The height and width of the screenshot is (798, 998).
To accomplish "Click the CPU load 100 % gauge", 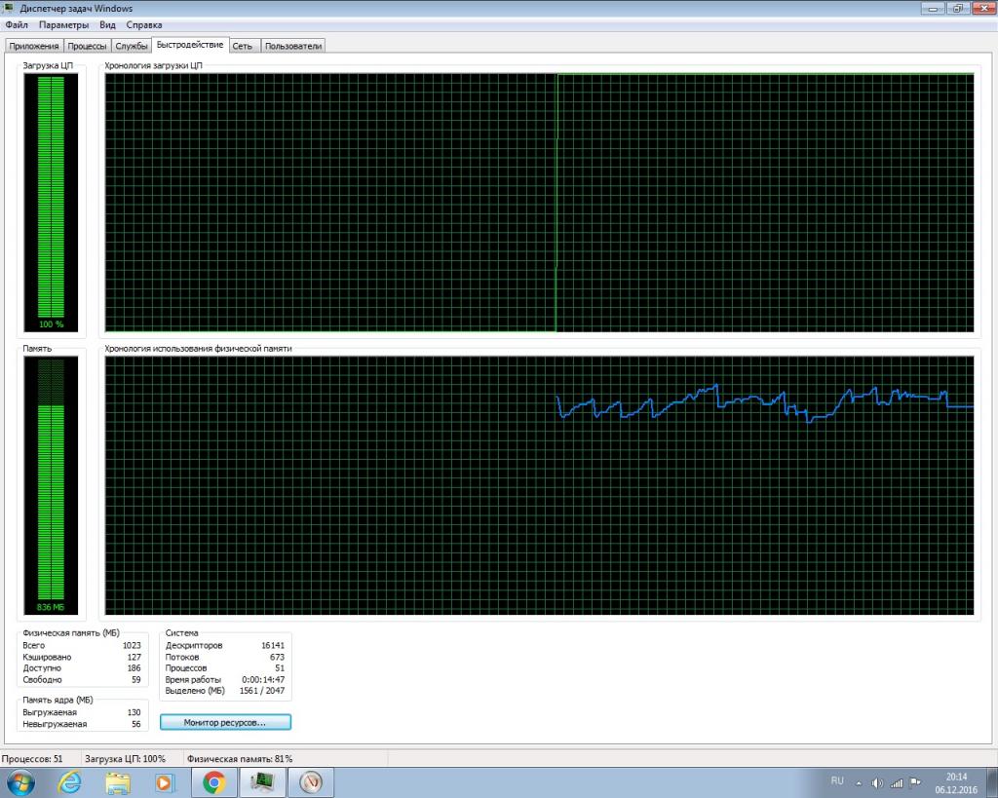I will pyautogui.click(x=51, y=203).
